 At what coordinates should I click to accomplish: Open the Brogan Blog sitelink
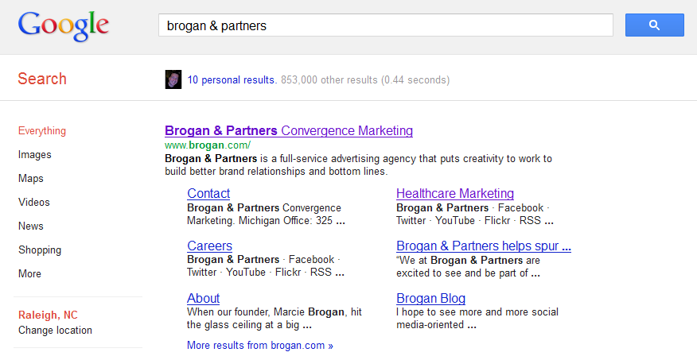[x=430, y=298]
